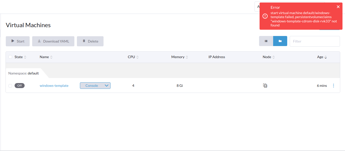345x151 pixels.
Task: Click the Namespace: default group header
Action: (x=23, y=73)
